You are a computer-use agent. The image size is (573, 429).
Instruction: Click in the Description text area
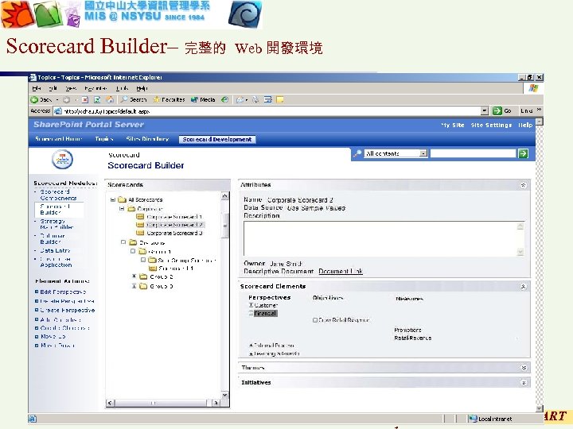pyautogui.click(x=384, y=238)
